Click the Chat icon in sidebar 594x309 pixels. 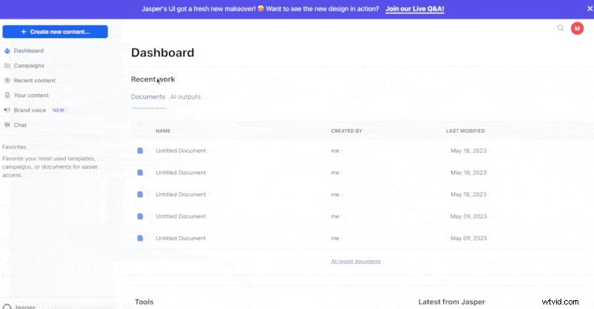tap(7, 125)
